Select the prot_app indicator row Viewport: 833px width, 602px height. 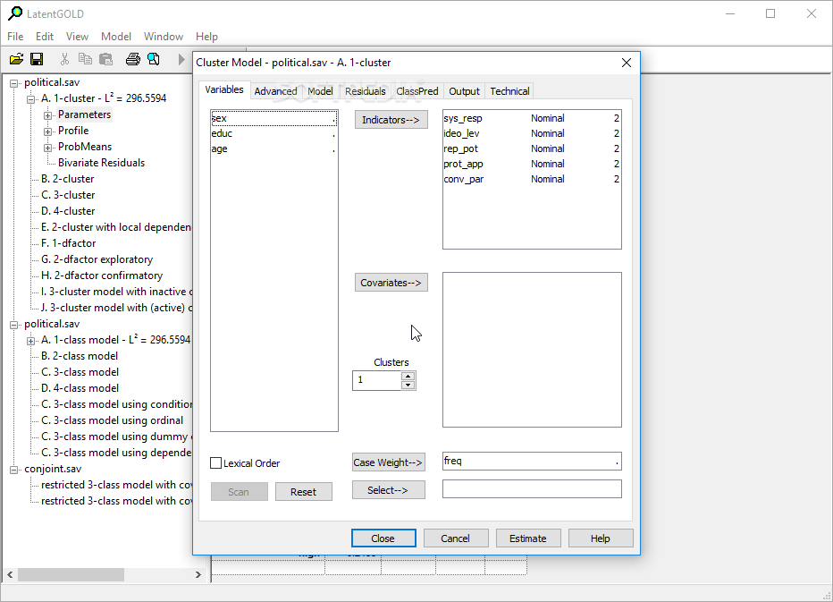coord(532,164)
